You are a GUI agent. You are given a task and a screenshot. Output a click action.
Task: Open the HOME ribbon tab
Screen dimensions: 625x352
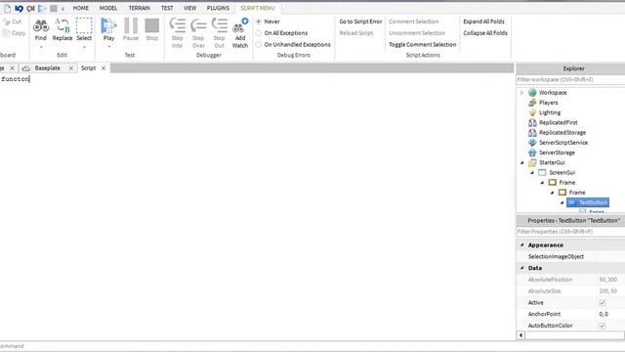[x=80, y=8]
